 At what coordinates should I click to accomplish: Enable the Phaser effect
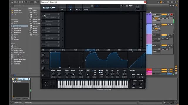[x=43, y=28]
